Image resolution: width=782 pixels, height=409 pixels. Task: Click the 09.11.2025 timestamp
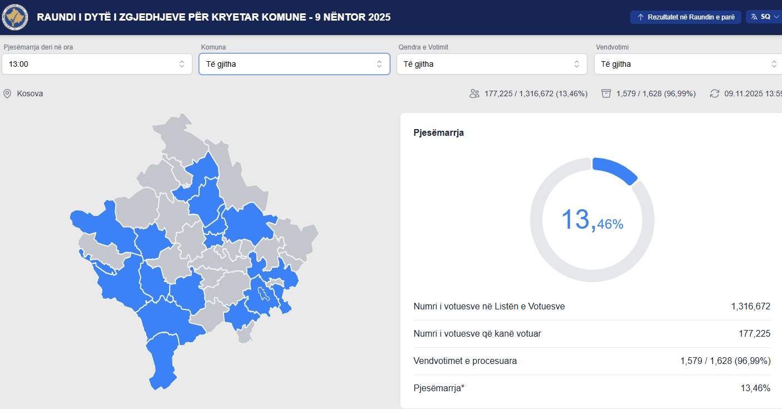coord(753,93)
